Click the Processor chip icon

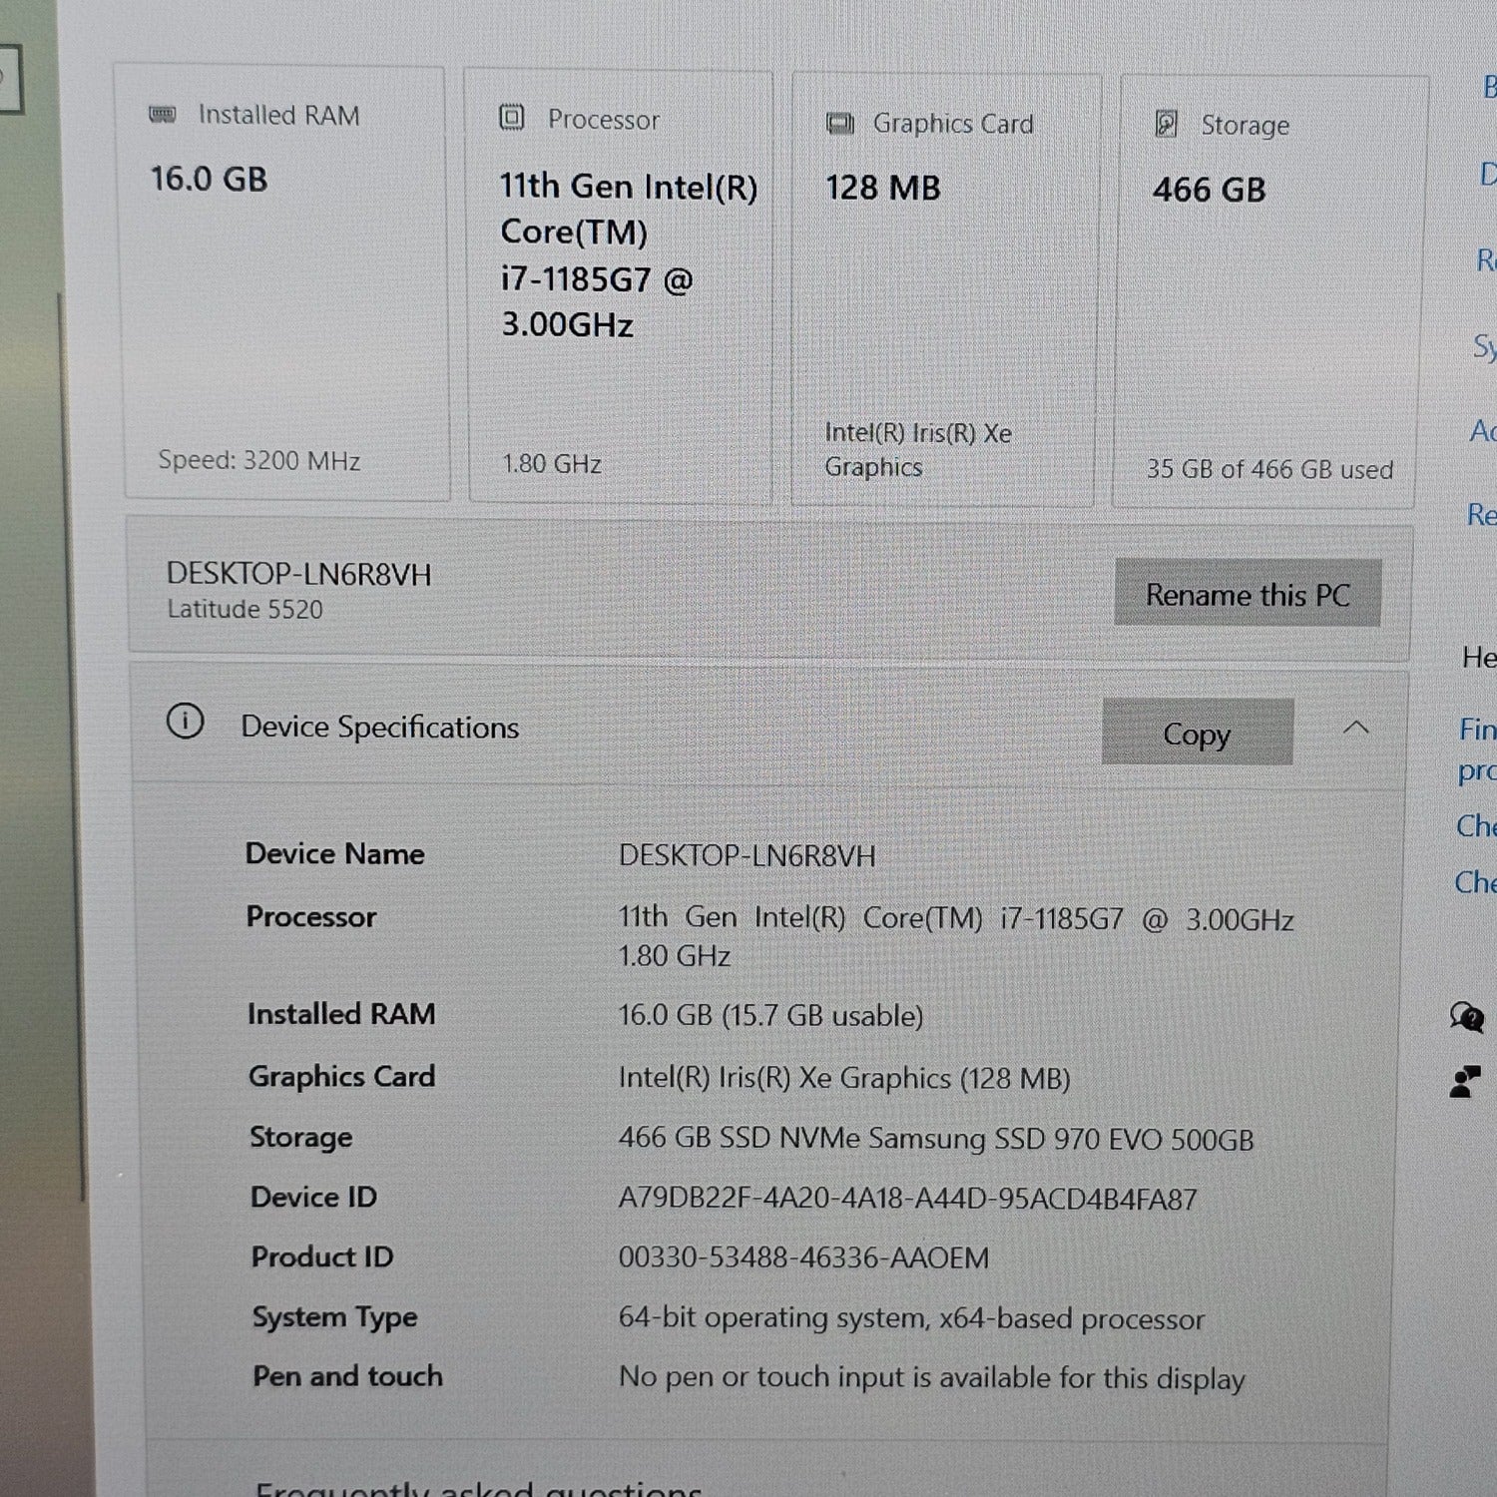click(x=511, y=118)
